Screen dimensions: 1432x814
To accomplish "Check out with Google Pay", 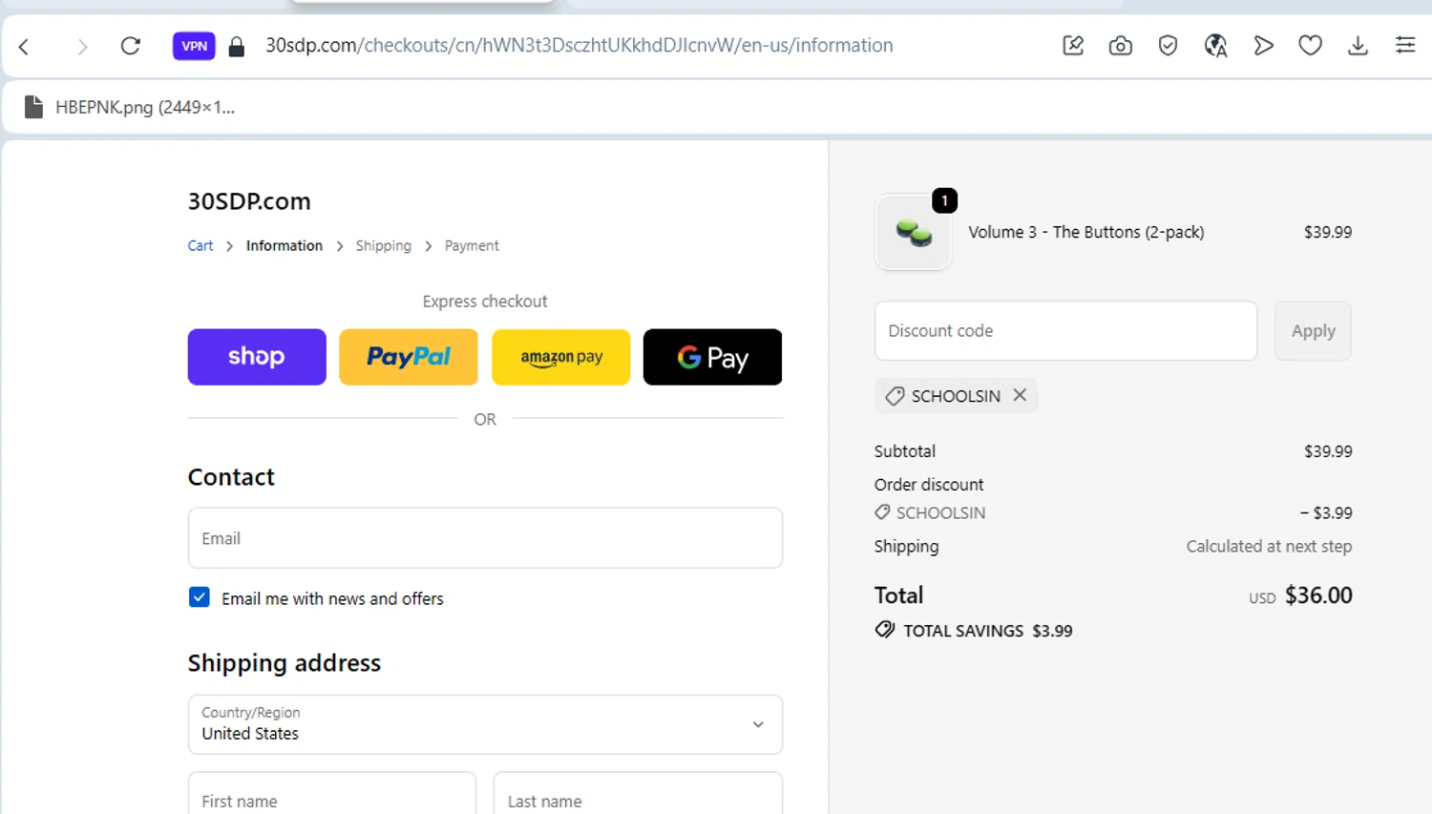I will [x=712, y=357].
